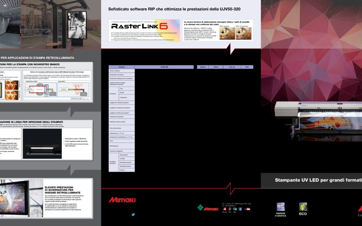This screenshot has height=226, width=362.
Task: Click the 'Confezione' ink sub-row cell
Action: click(127, 97)
